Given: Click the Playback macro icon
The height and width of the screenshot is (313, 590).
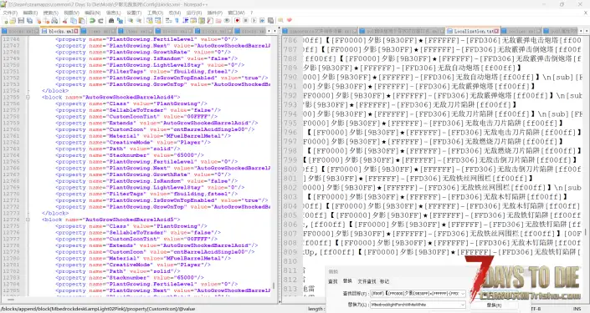Looking at the screenshot, I should tap(254, 21).
